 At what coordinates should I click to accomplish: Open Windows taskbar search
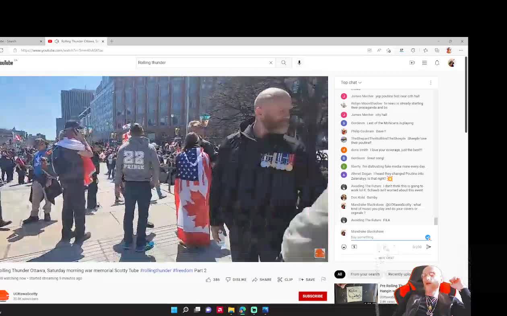(185, 310)
